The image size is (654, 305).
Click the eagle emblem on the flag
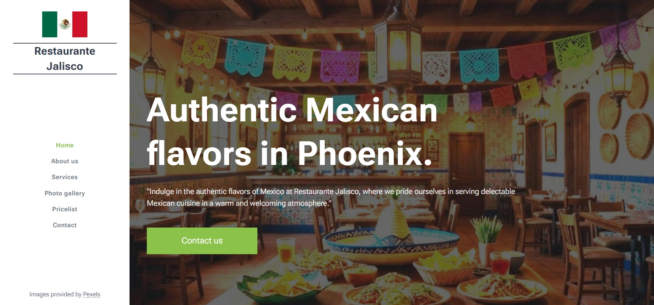(x=65, y=24)
